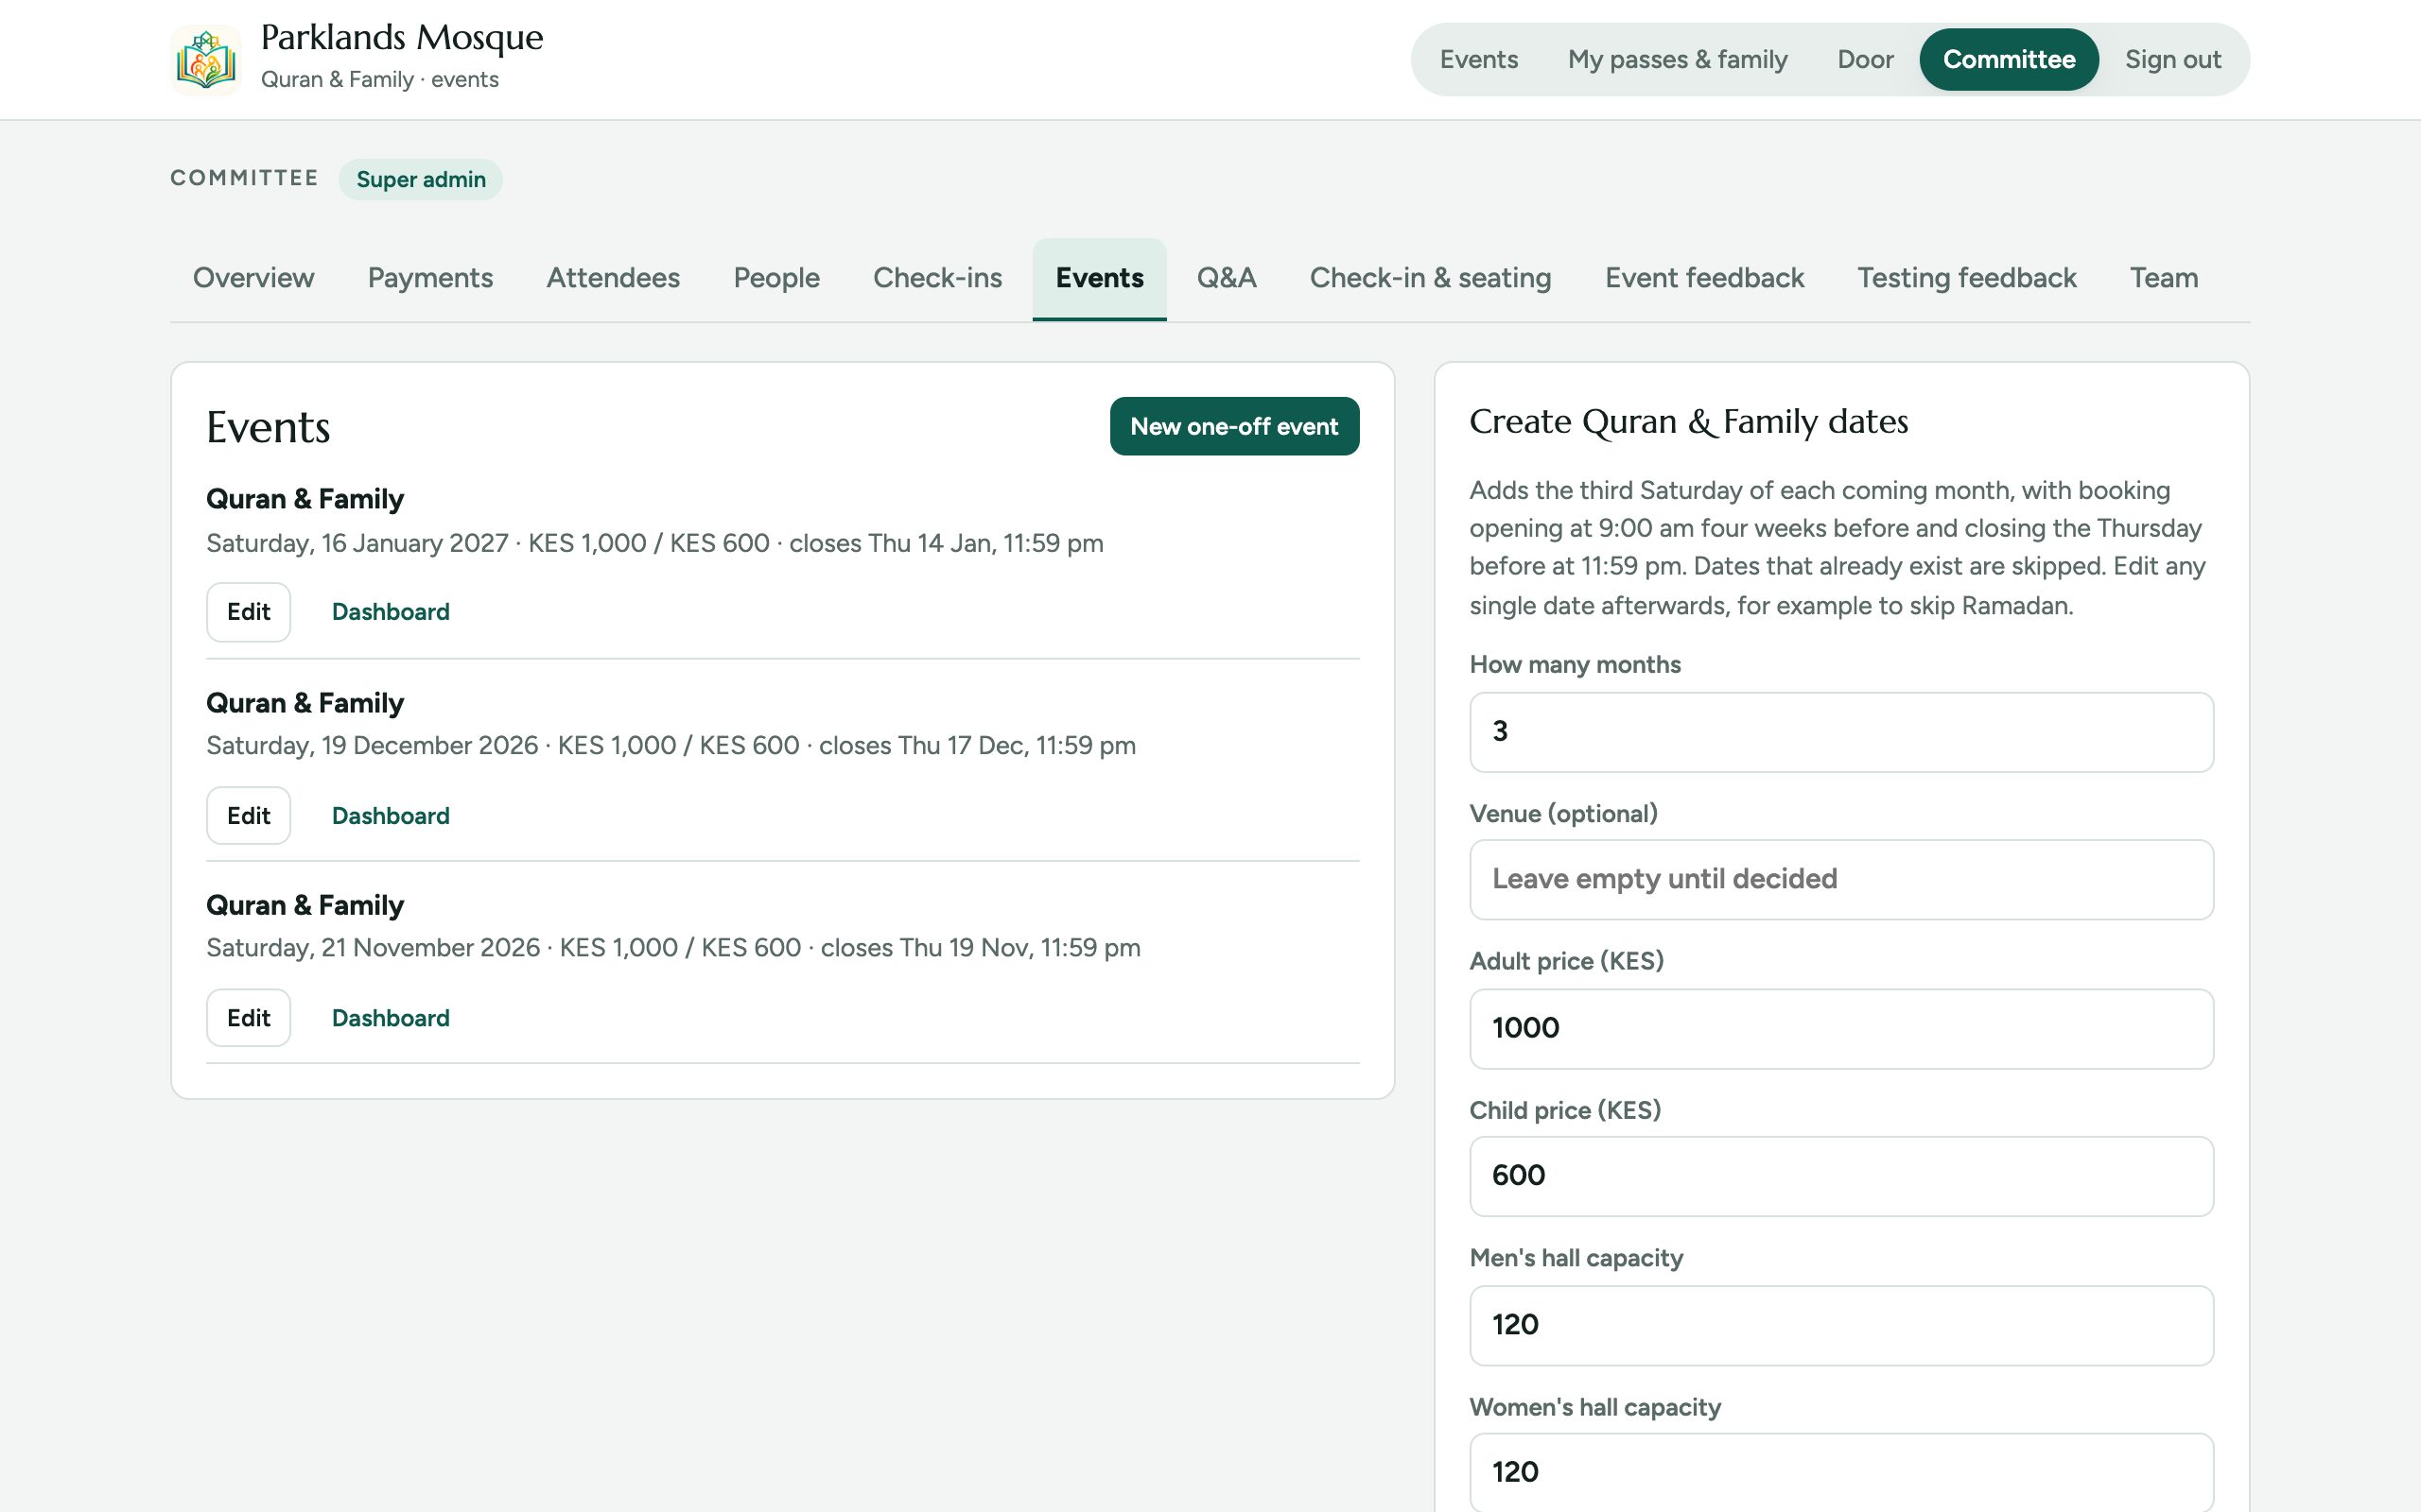
Task: Focus the How many months field
Action: [1840, 732]
